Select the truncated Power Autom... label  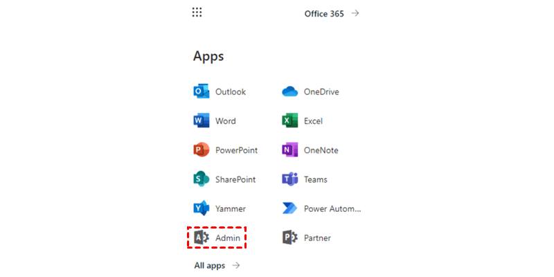332,209
